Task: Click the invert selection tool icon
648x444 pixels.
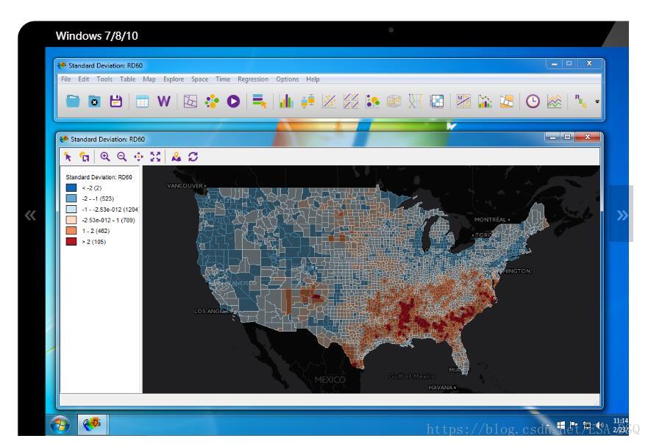Action: (x=85, y=157)
